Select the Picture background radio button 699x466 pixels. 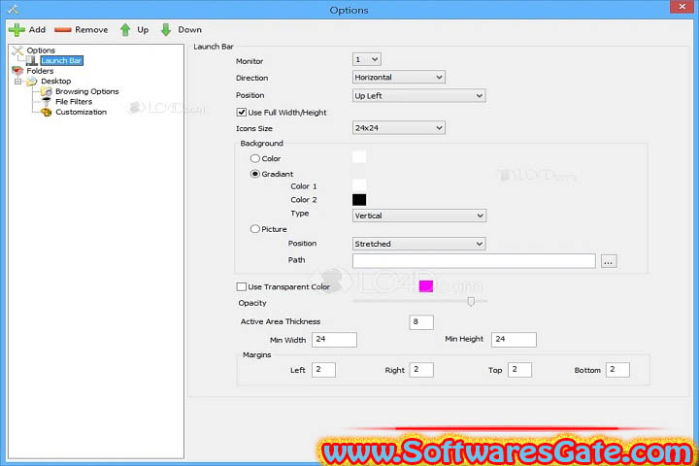coord(255,229)
